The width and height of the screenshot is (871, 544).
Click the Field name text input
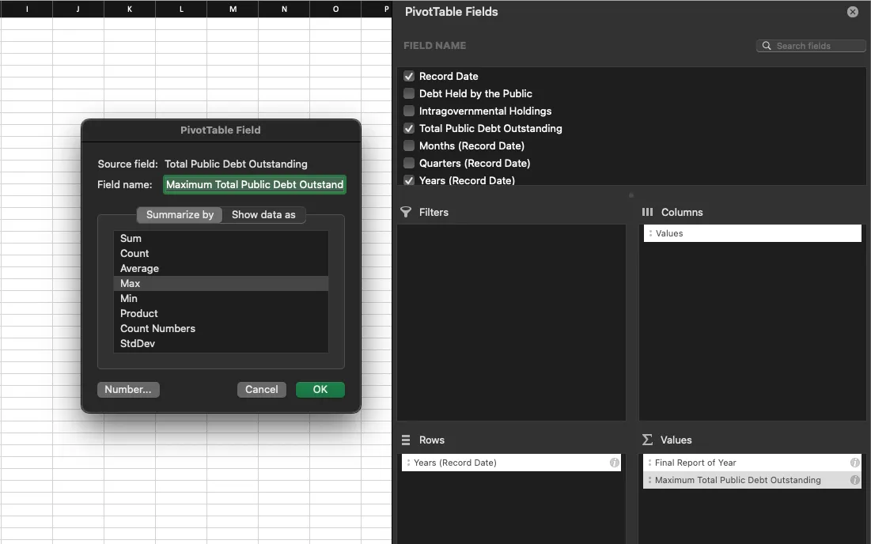point(254,184)
